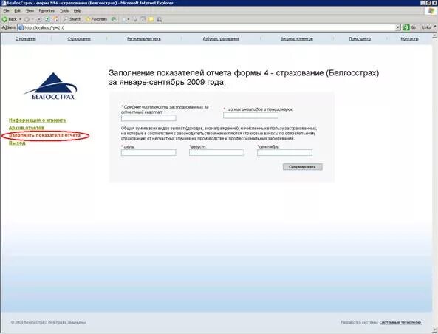Screen dimensions: 438x334
Task: Go to the Home page icon
Action: point(56,19)
